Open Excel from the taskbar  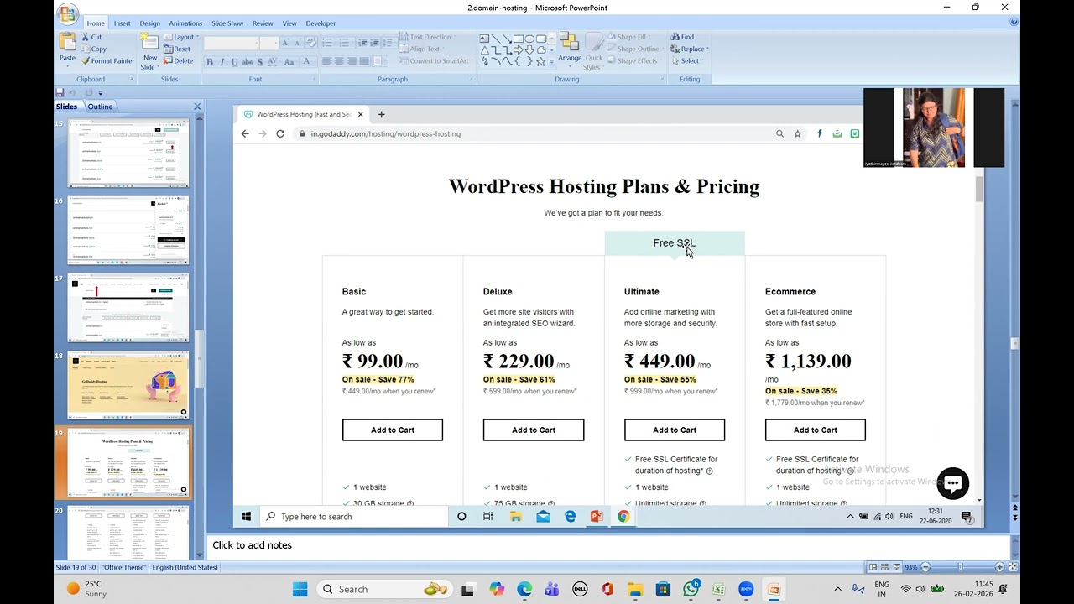[x=718, y=590]
